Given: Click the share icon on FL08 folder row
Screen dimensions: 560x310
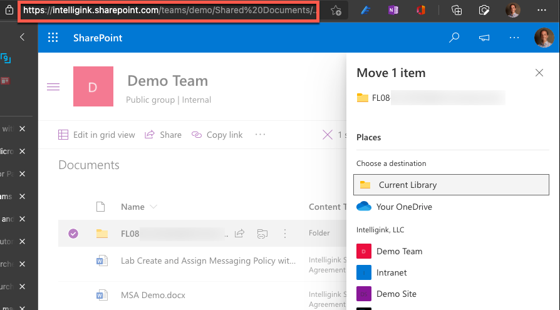Looking at the screenshot, I should [x=239, y=234].
